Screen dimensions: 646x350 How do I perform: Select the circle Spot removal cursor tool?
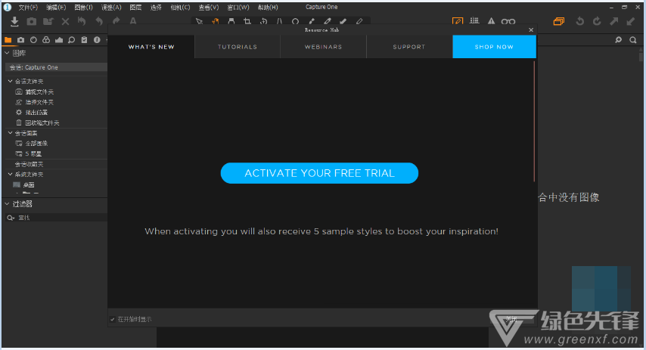click(x=296, y=21)
